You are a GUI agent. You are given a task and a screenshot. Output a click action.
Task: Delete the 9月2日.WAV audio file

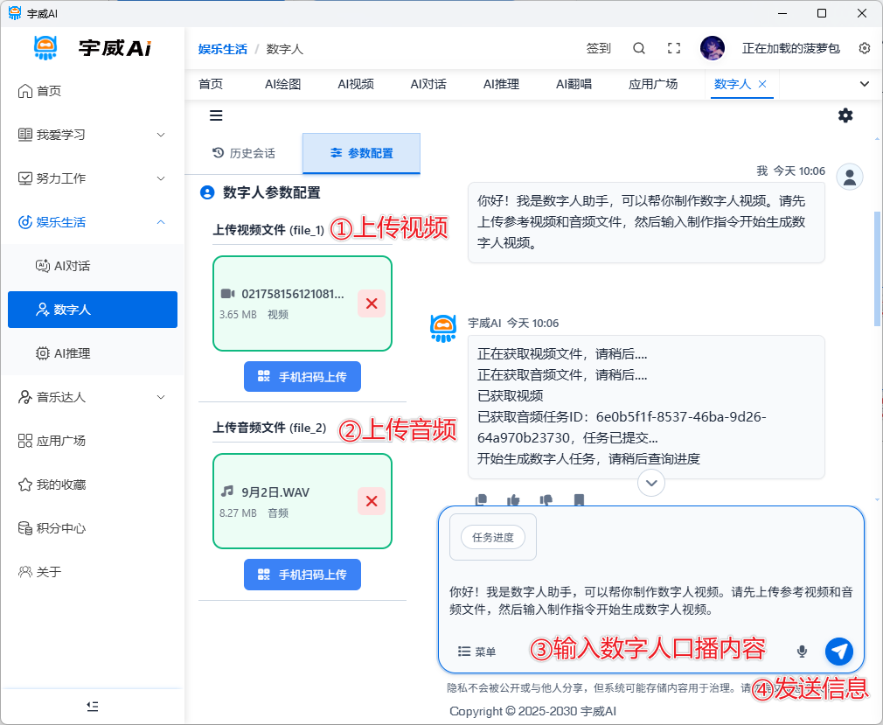(x=372, y=501)
